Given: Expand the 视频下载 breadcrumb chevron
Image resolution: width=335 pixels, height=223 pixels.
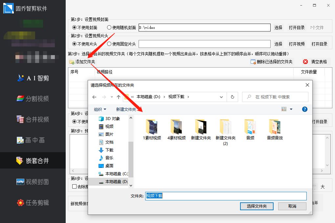Looking at the screenshot, I should (x=188, y=97).
